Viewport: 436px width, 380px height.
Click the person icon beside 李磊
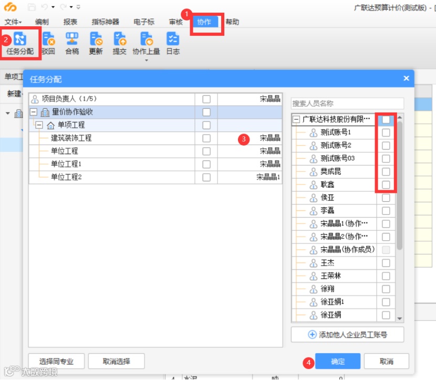point(314,211)
